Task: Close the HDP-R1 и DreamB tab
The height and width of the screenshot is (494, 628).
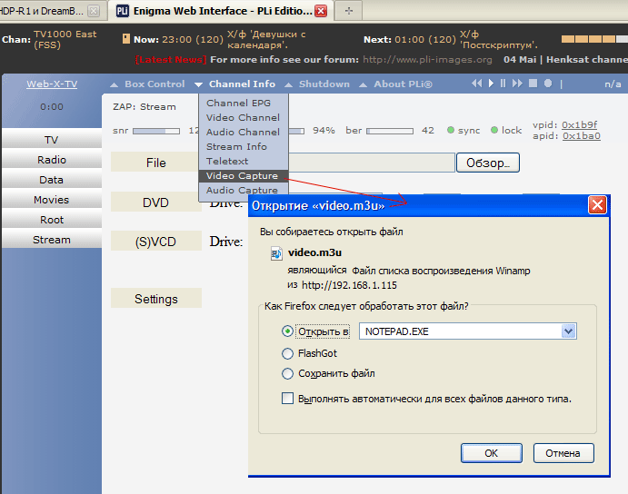Action: [94, 11]
